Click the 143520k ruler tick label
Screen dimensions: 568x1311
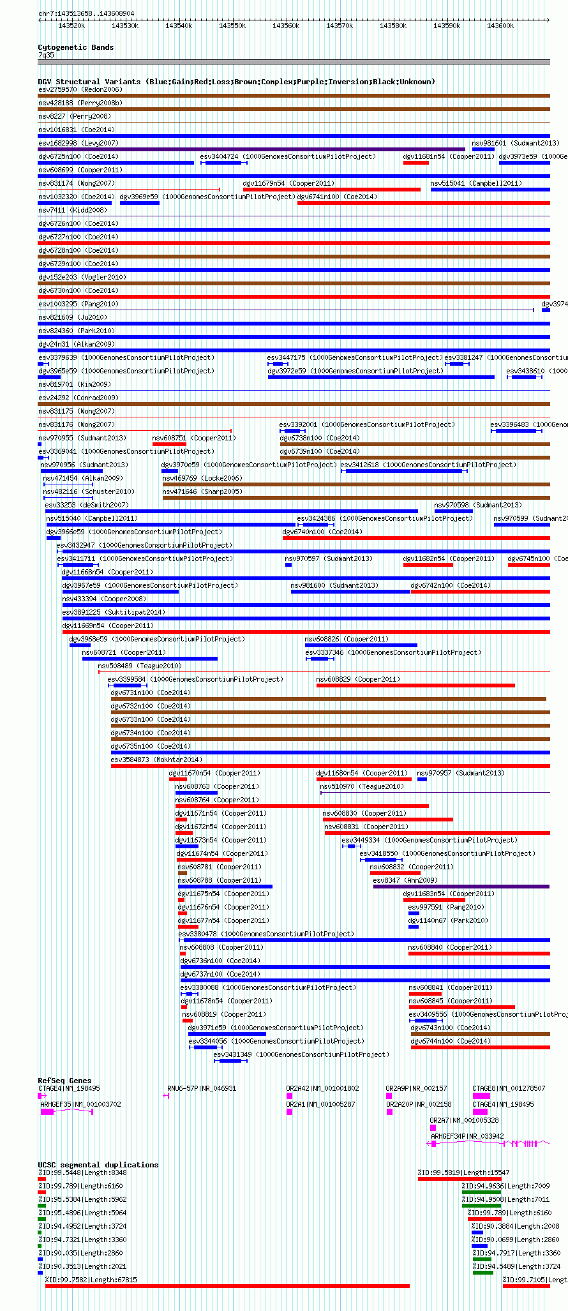(71, 26)
